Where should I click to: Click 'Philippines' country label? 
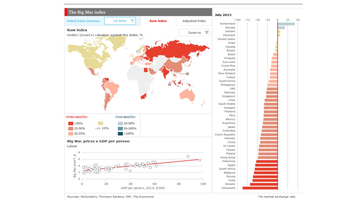[228, 85]
